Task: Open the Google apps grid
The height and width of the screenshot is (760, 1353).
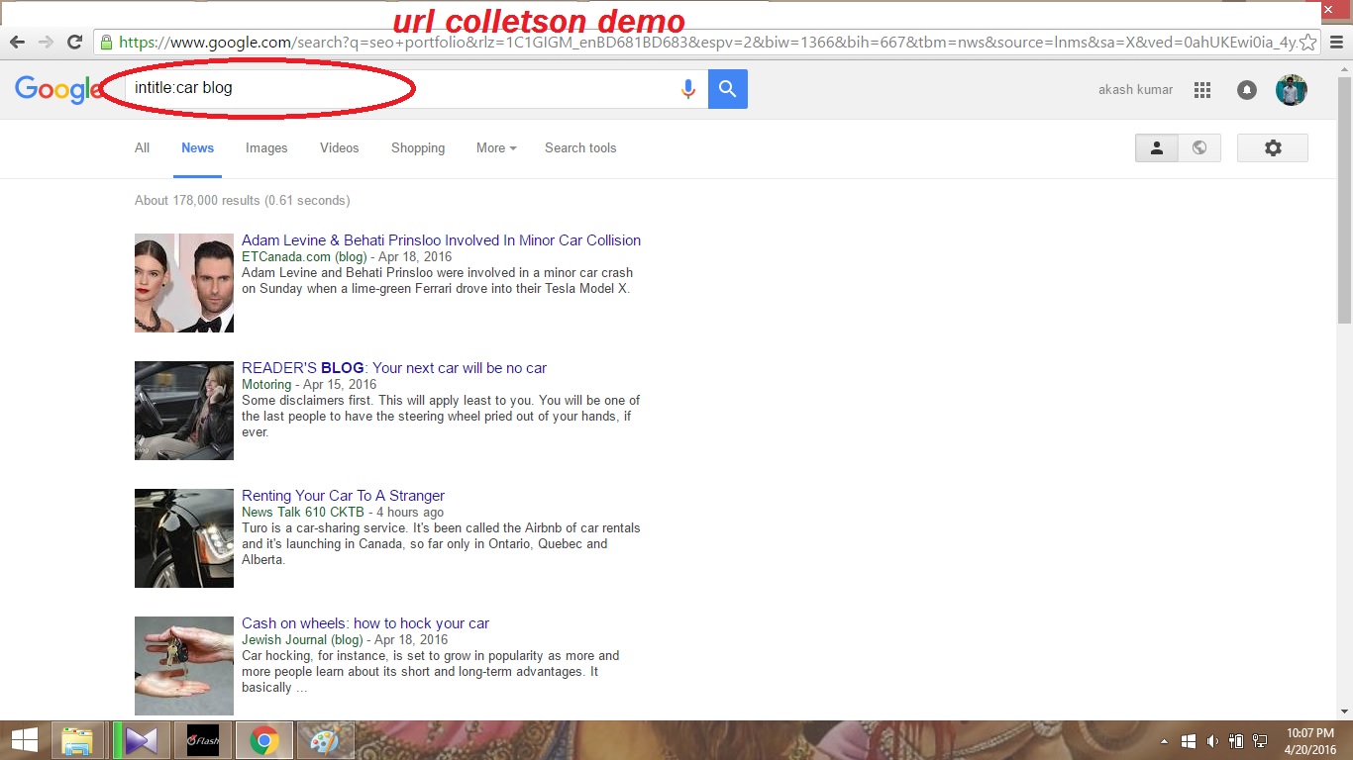Action: click(x=1202, y=90)
